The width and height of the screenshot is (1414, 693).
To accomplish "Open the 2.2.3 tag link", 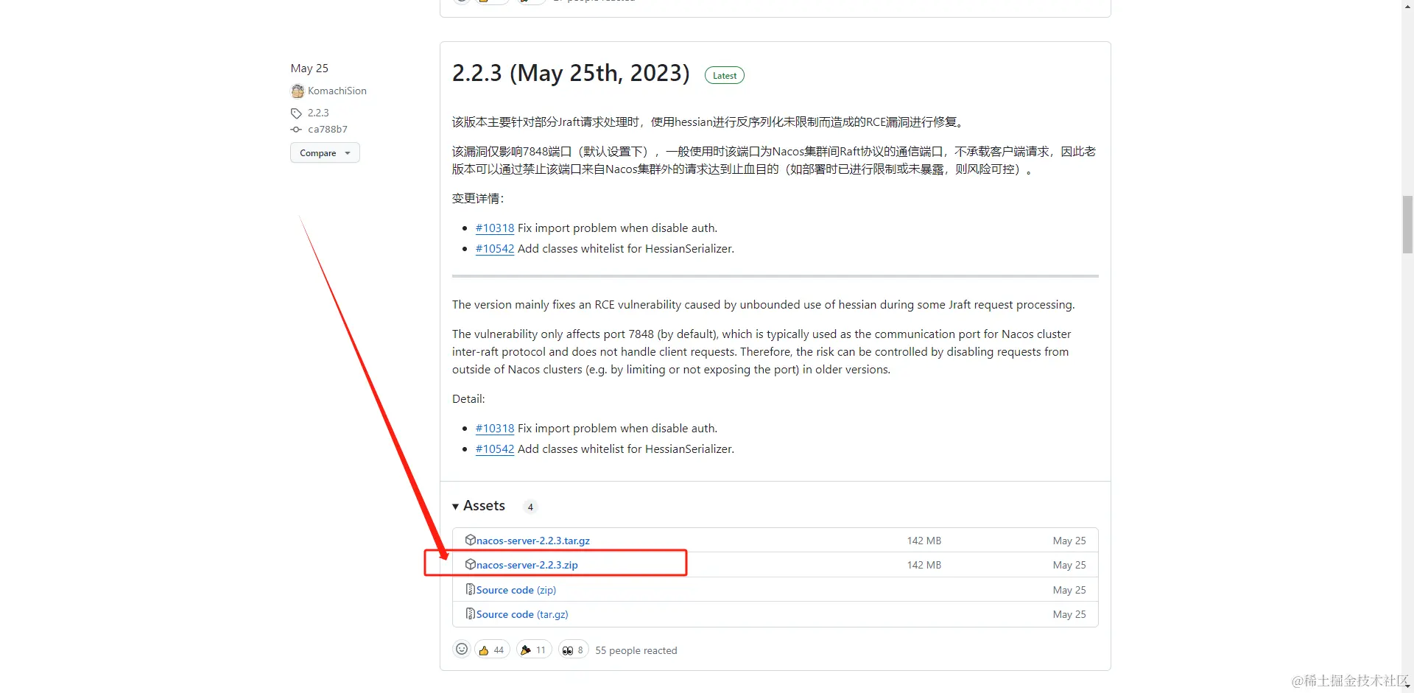I will coord(318,113).
